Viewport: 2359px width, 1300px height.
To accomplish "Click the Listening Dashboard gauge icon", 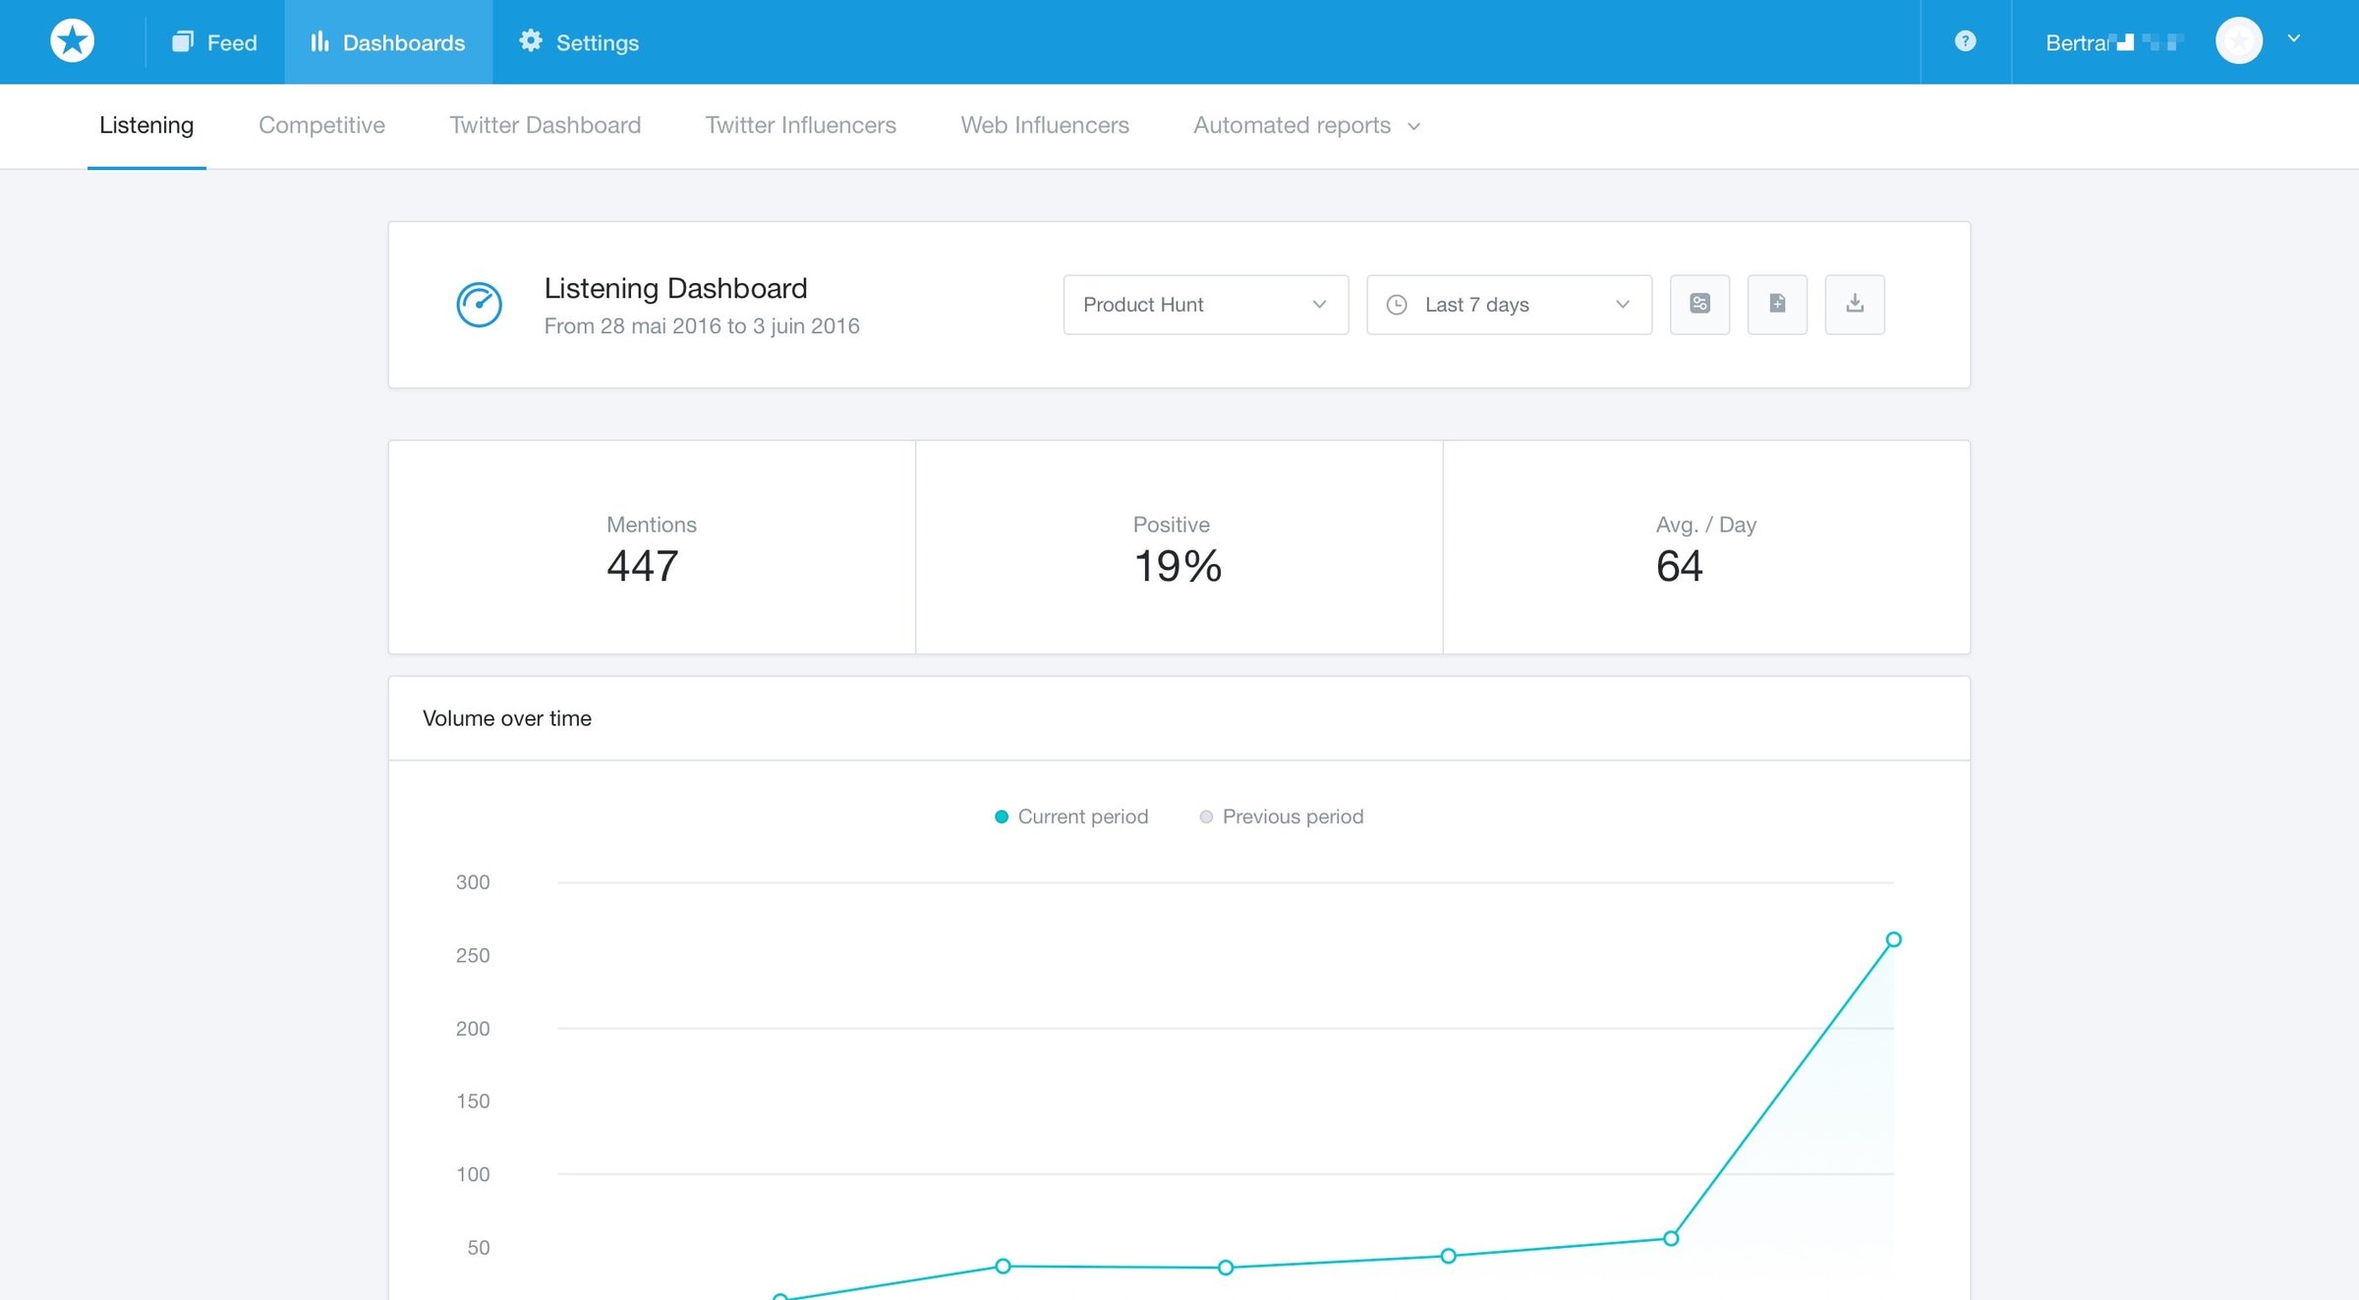I will [x=480, y=305].
